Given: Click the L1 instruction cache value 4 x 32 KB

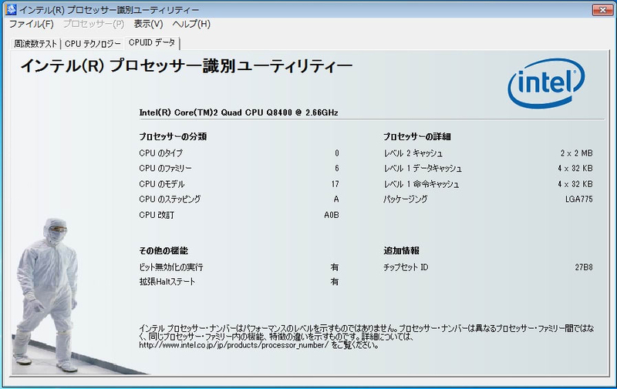Looking at the screenshot, I should tap(575, 184).
